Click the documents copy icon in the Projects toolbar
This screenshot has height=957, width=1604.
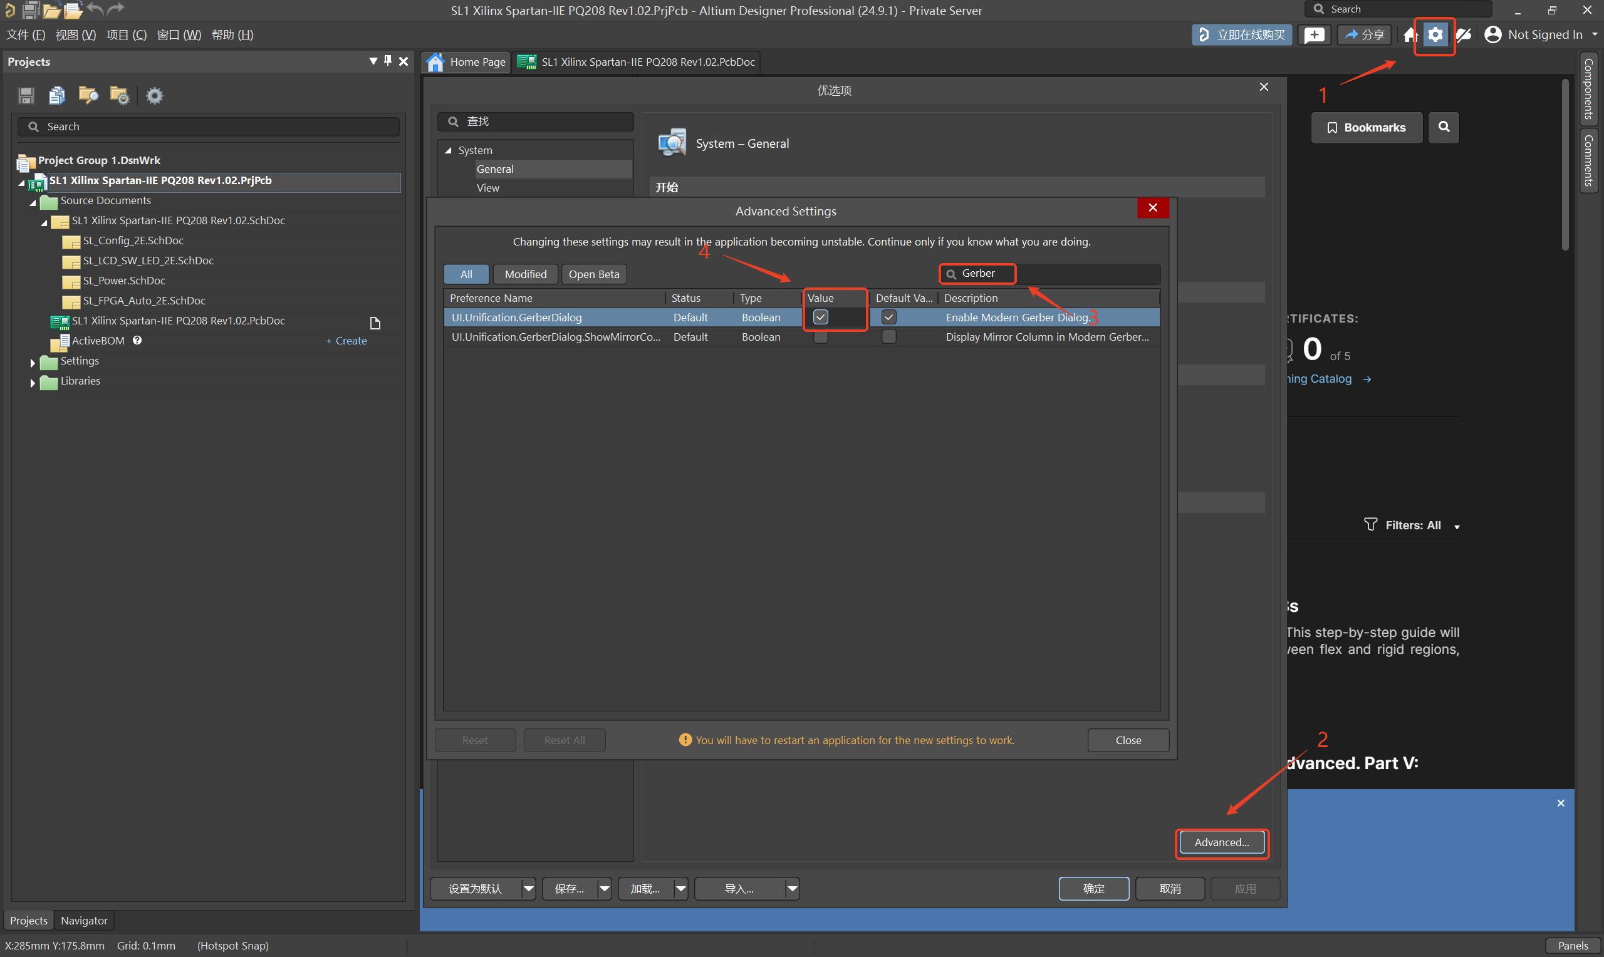coord(57,96)
